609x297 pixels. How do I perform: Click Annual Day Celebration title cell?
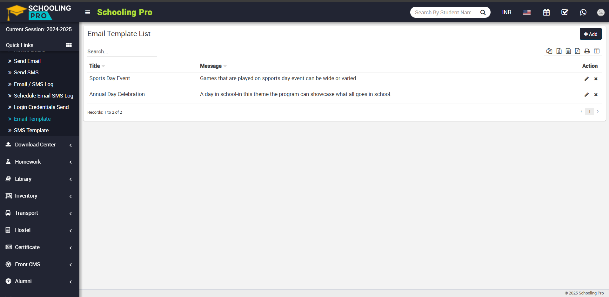point(117,94)
